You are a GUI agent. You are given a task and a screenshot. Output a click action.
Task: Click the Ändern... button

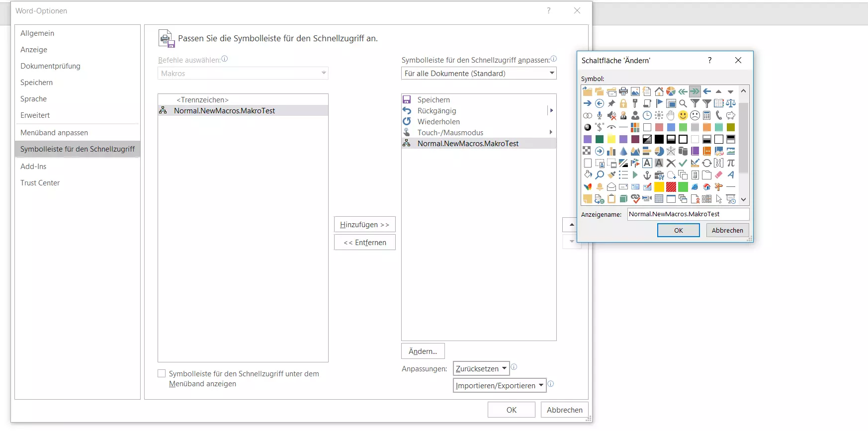(423, 351)
